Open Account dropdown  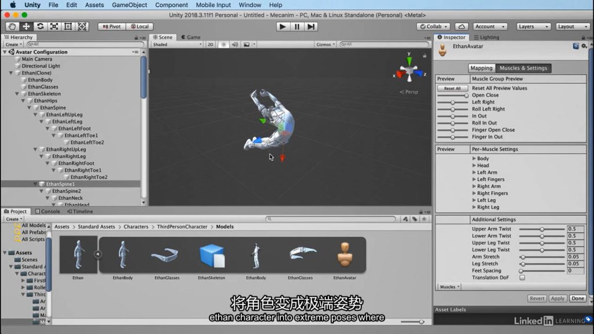pyautogui.click(x=490, y=27)
